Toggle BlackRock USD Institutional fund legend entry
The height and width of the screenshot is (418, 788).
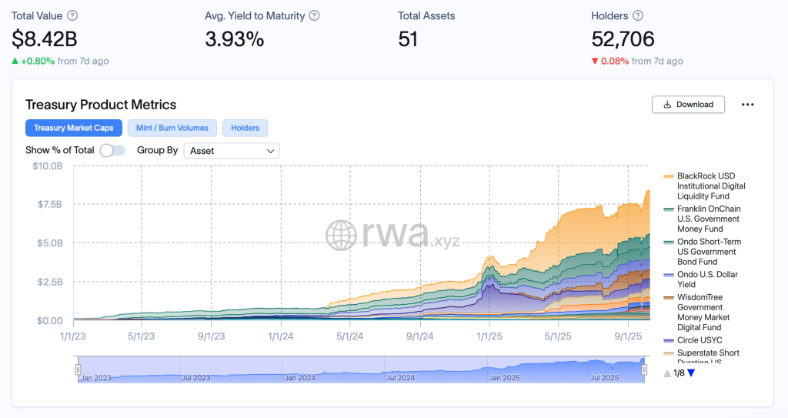pos(710,186)
